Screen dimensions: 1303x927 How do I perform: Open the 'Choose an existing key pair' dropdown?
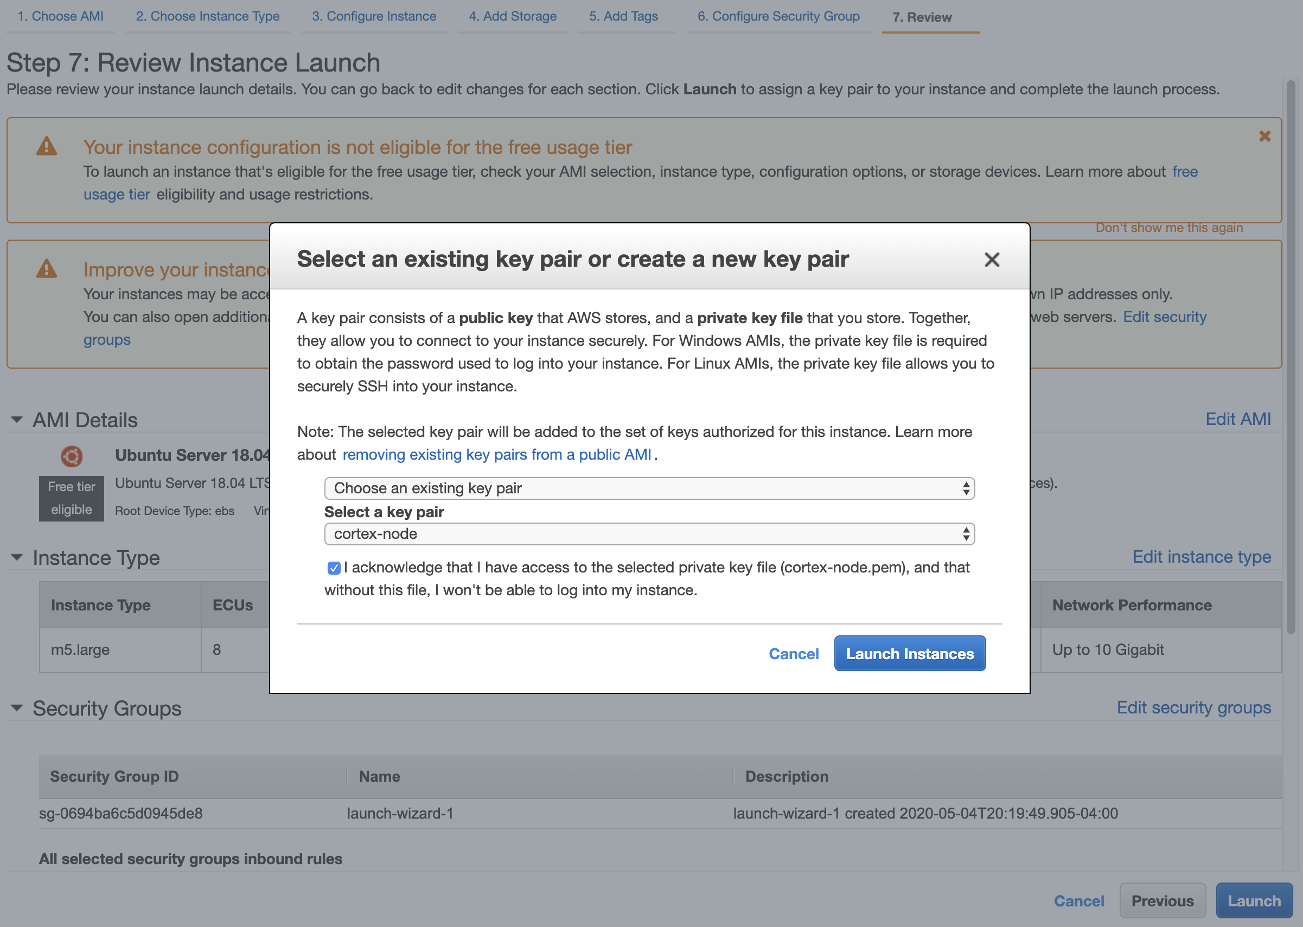click(x=649, y=488)
